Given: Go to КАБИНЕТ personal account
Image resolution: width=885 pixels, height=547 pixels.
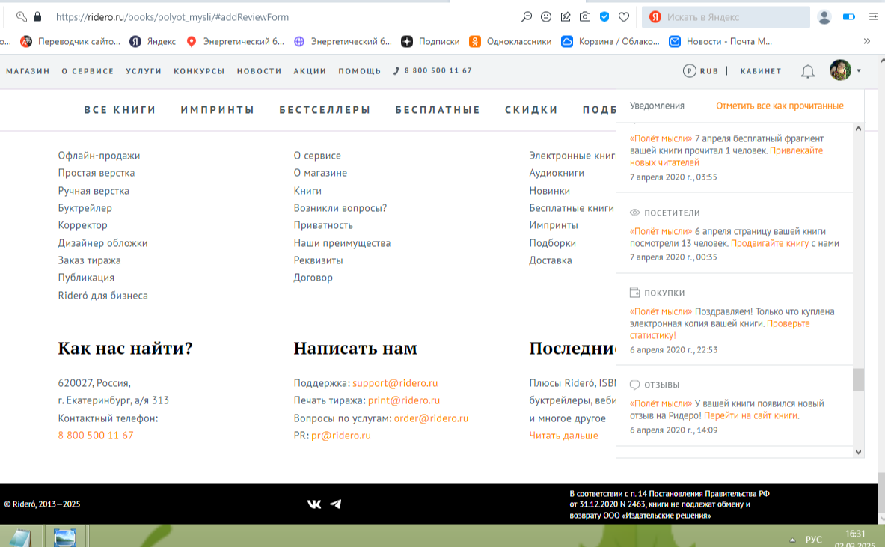Looking at the screenshot, I should [761, 71].
